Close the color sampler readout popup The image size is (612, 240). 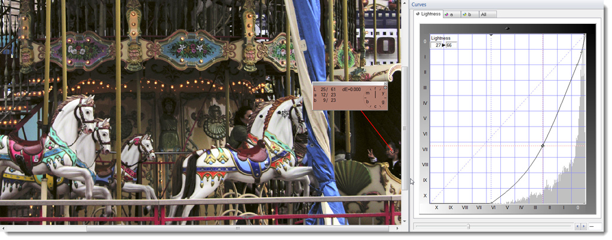pyautogui.click(x=385, y=84)
